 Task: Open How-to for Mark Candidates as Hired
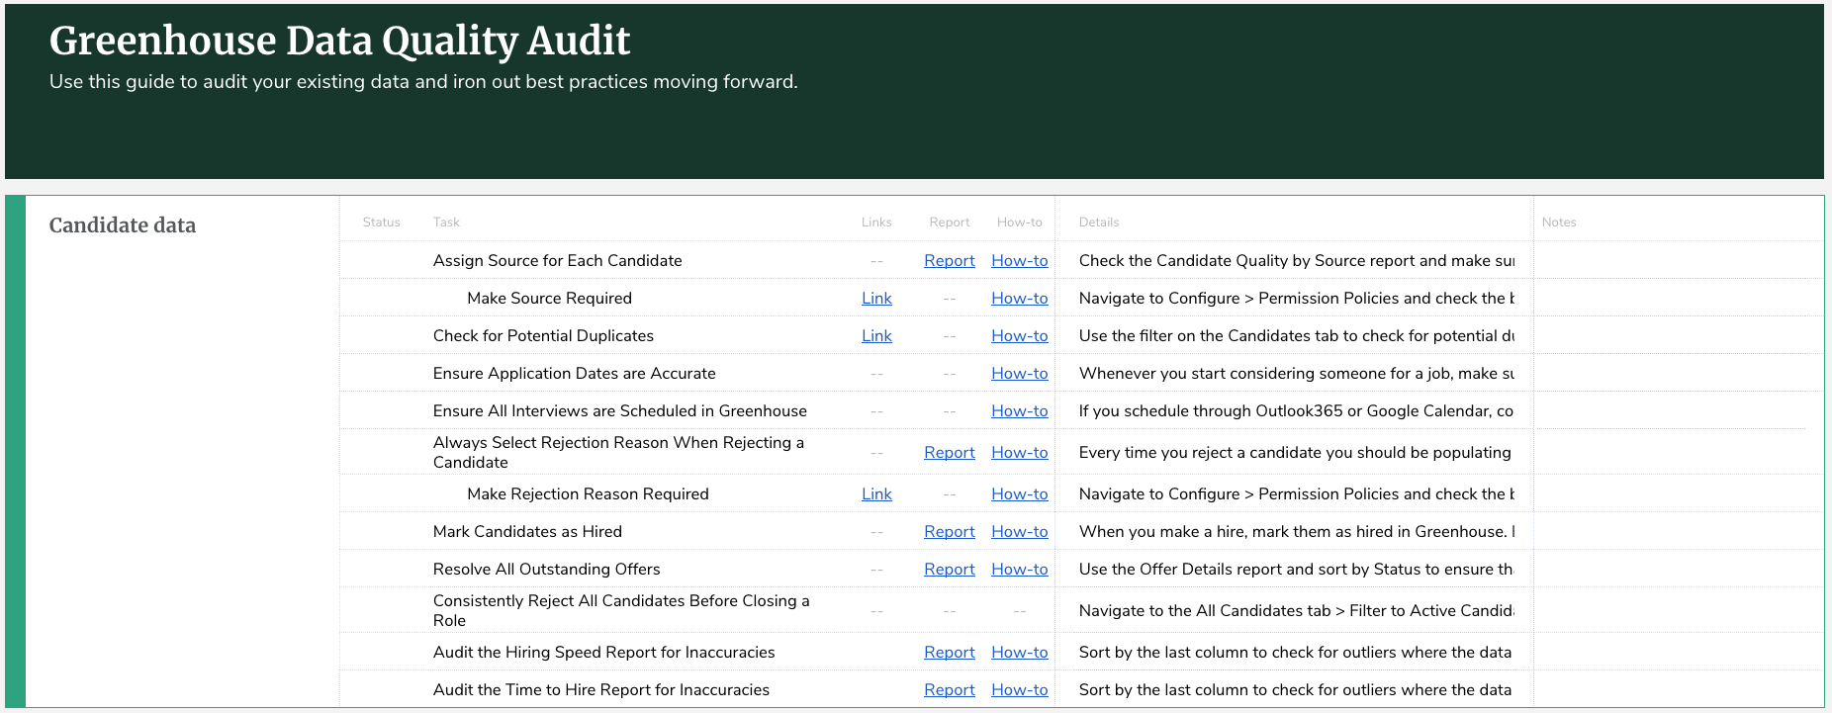[1019, 531]
